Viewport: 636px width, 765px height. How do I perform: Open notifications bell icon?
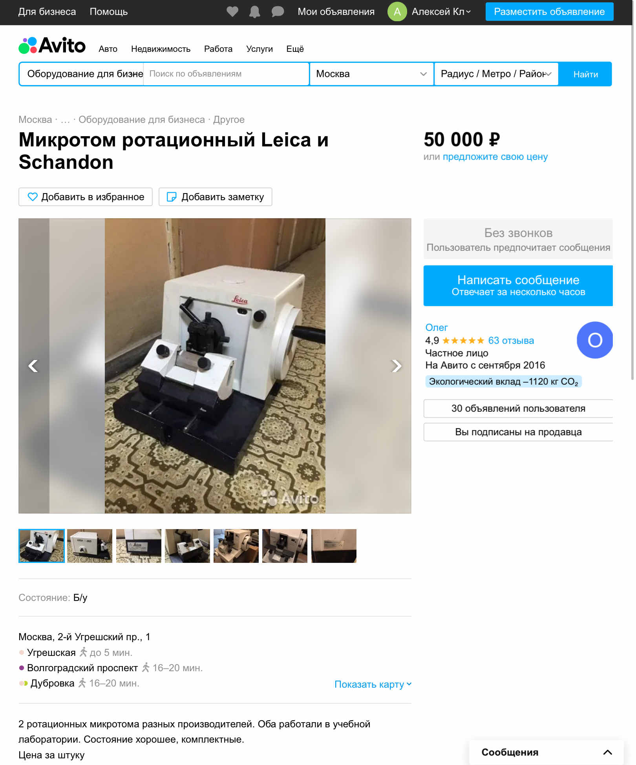coord(255,12)
